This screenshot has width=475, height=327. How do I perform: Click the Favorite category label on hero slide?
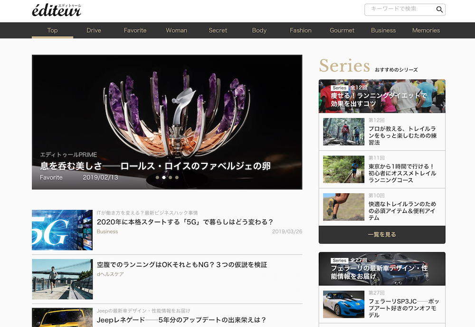51,177
